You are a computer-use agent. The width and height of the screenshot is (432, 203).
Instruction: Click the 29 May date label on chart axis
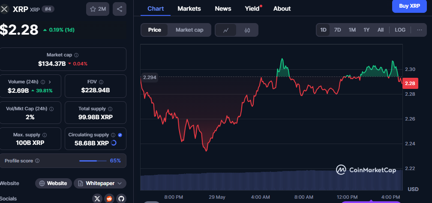(217, 197)
